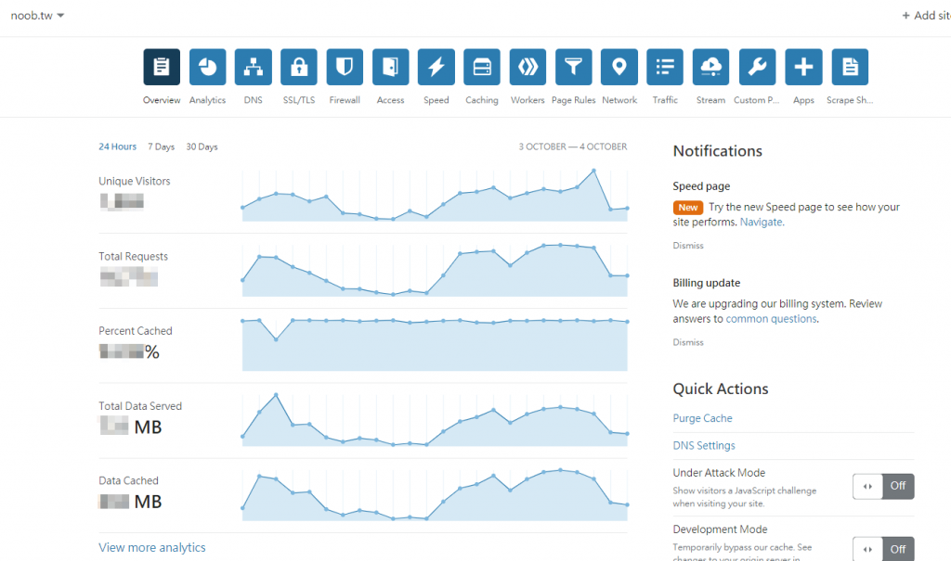Image resolution: width=951 pixels, height=561 pixels.
Task: Open the common questions billing link
Action: [772, 319]
